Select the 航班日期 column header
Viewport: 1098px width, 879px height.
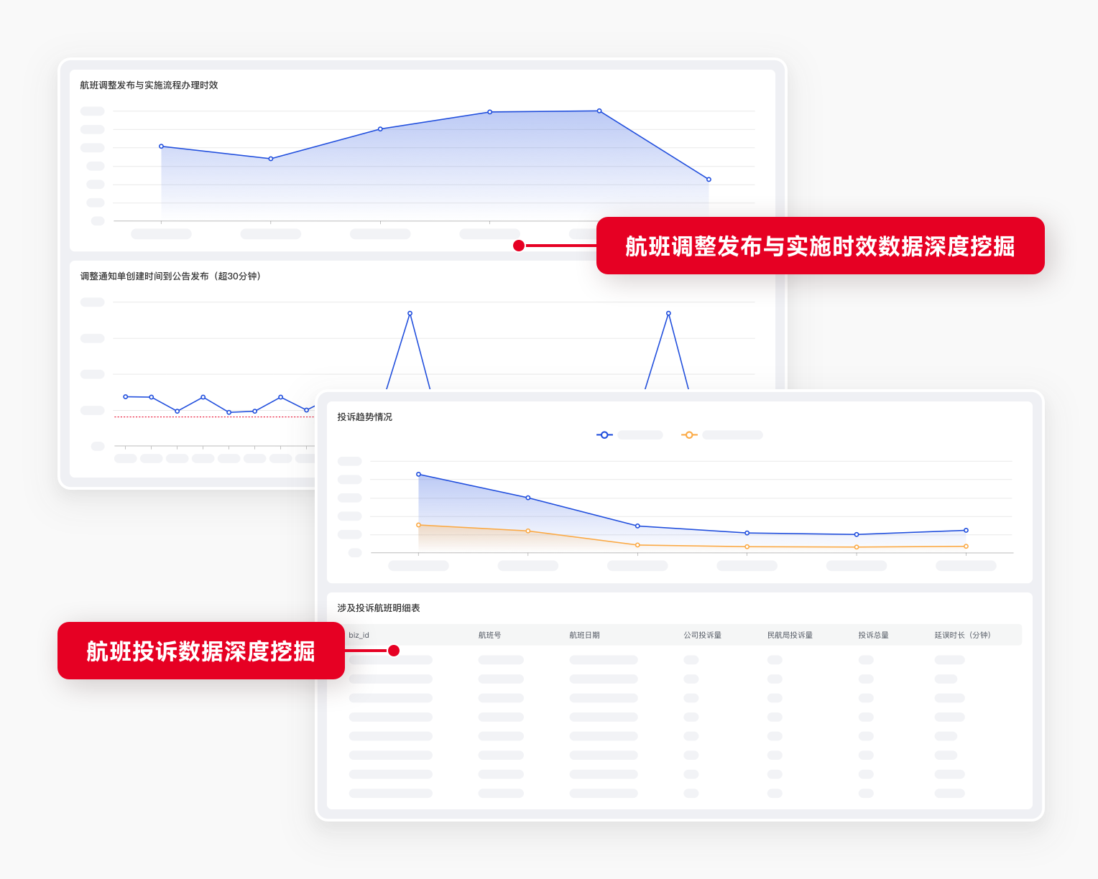pyautogui.click(x=584, y=635)
